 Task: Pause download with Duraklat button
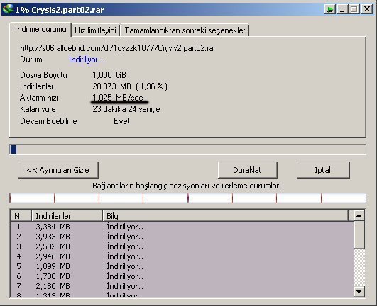tap(247, 170)
